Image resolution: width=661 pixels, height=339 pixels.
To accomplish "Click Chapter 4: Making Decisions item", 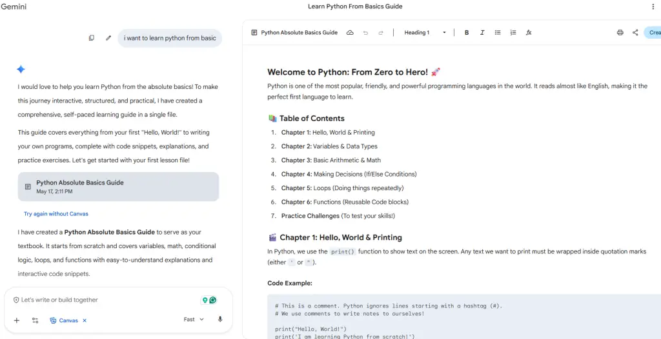I will click(x=349, y=174).
